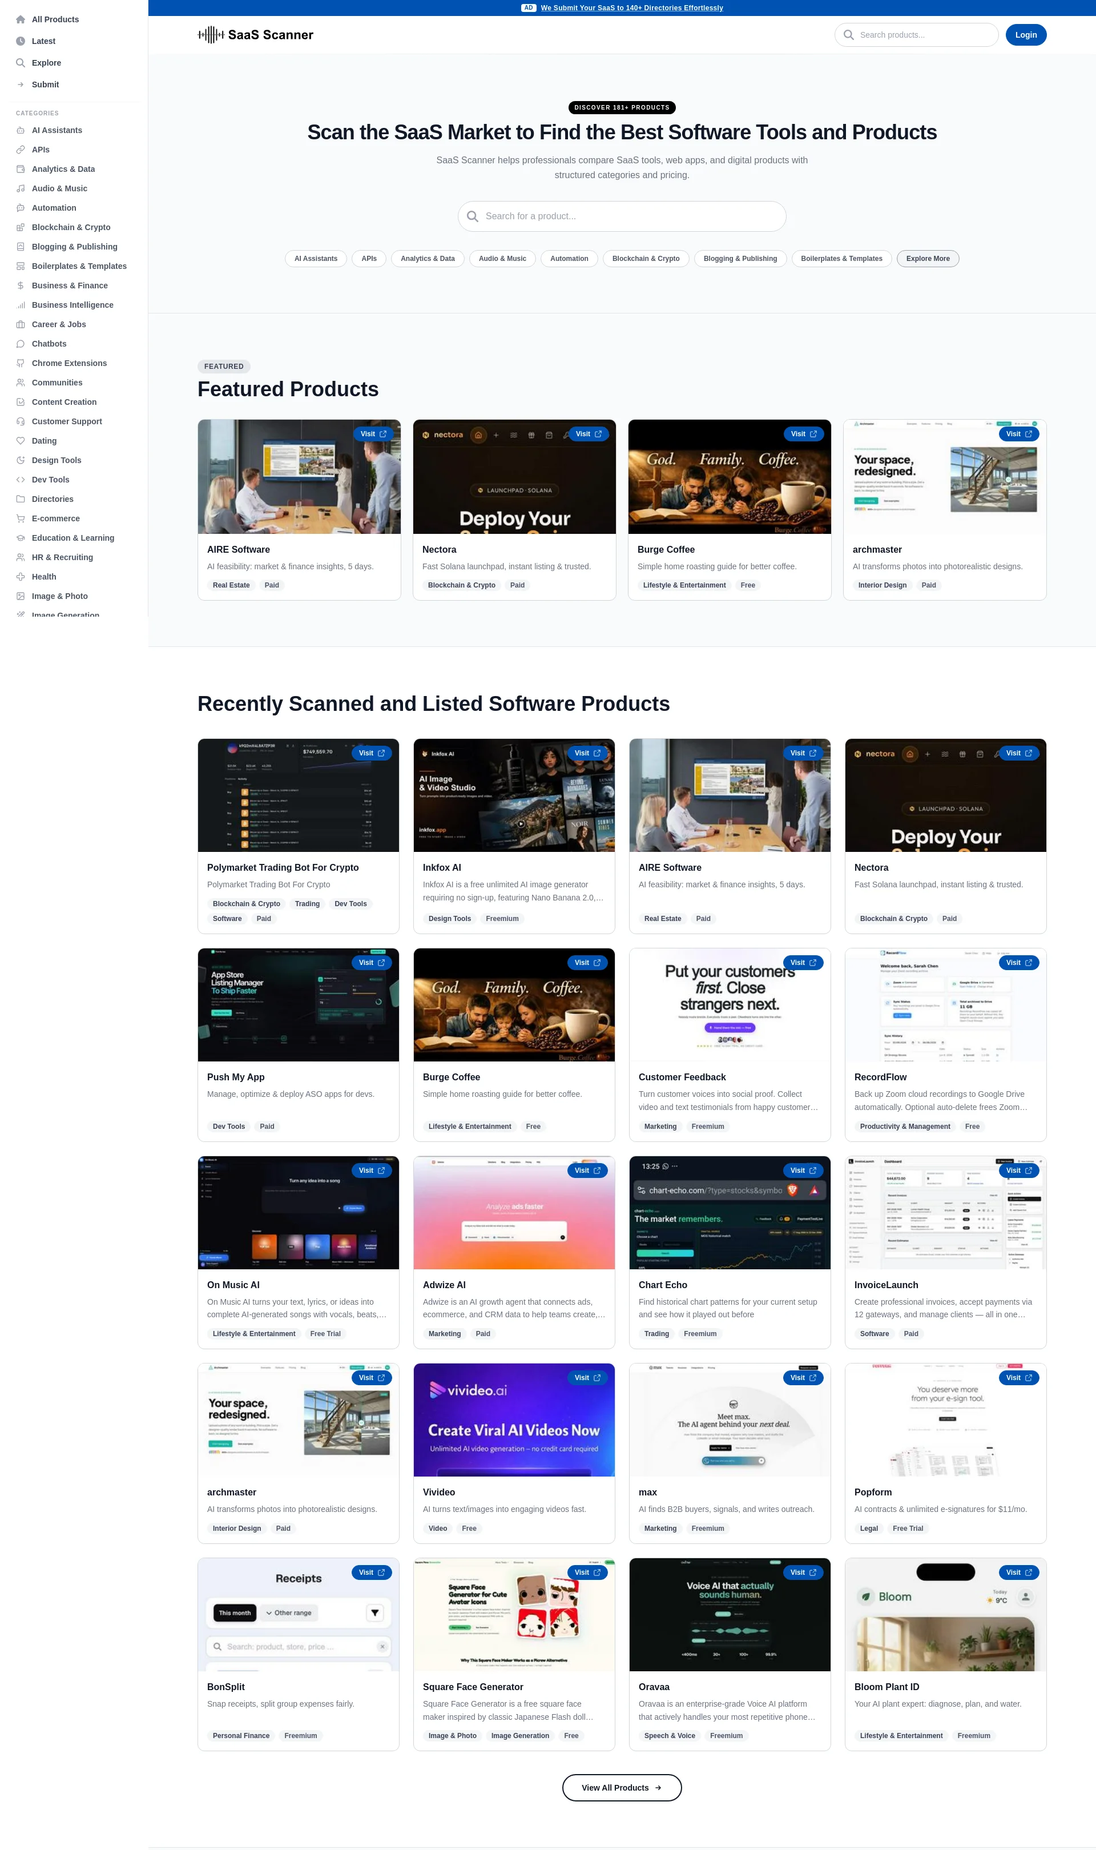1096x1850 pixels.
Task: Click the Audio & Music note icon
Action: [21, 188]
